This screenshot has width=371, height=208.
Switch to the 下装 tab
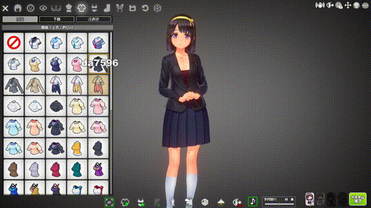click(x=57, y=19)
